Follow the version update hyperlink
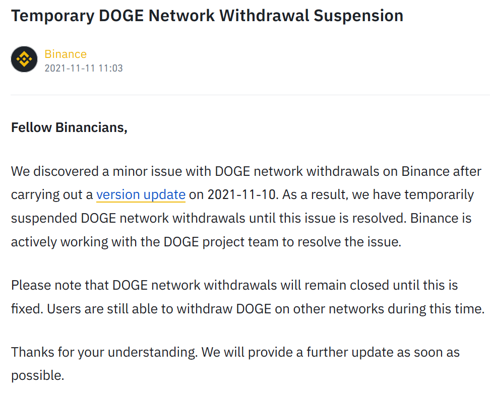 (141, 195)
